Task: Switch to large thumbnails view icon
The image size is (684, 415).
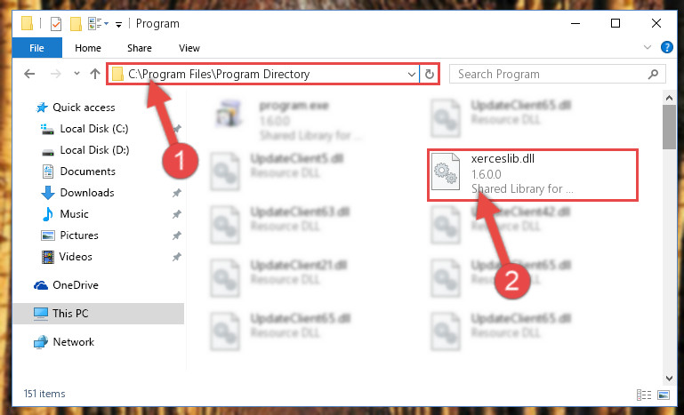Action: coord(663,395)
